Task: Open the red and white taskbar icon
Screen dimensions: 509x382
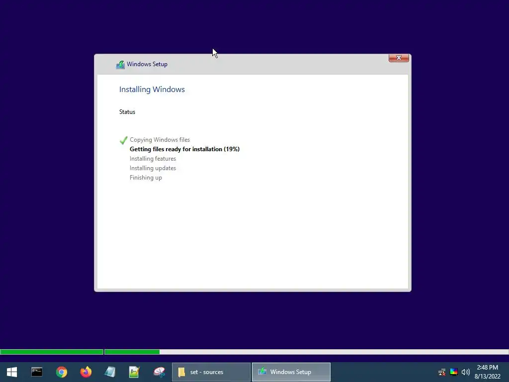Action: coord(159,372)
